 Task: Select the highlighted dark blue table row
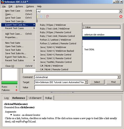click(x=102, y=38)
